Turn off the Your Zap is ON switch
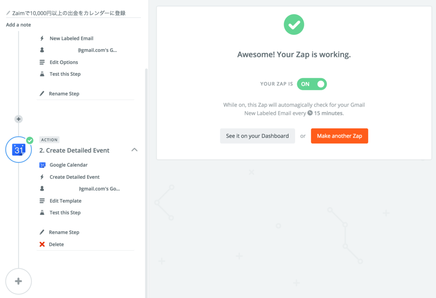This screenshot has width=436, height=298. tap(312, 84)
